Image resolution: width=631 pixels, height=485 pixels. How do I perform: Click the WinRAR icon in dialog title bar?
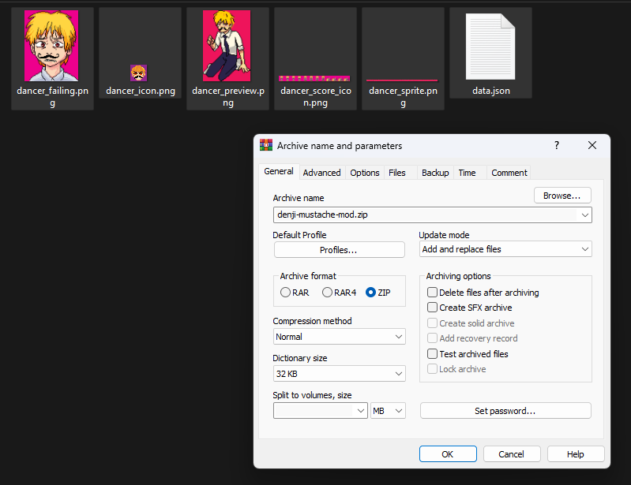pyautogui.click(x=266, y=145)
